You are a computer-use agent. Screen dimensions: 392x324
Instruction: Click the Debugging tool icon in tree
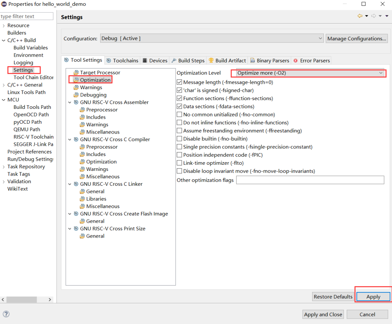pos(76,95)
